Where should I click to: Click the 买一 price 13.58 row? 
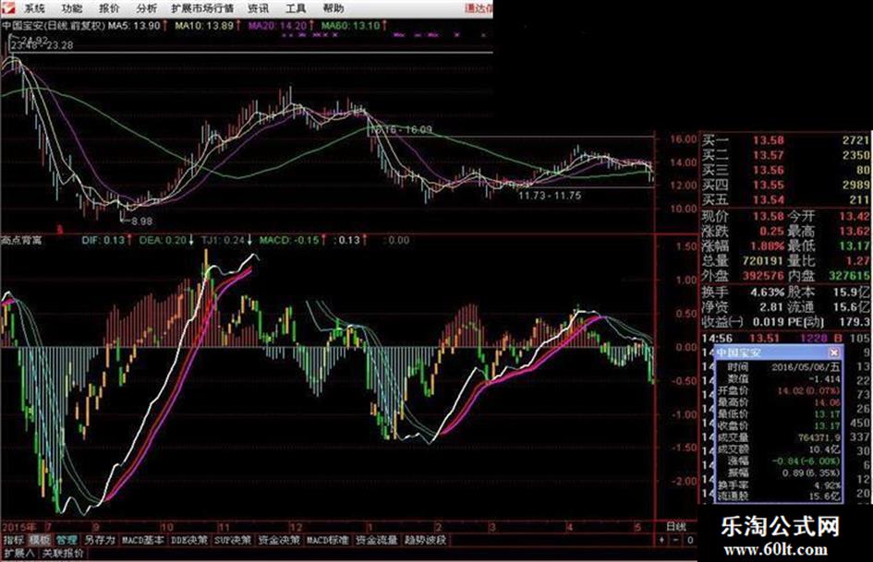point(785,141)
